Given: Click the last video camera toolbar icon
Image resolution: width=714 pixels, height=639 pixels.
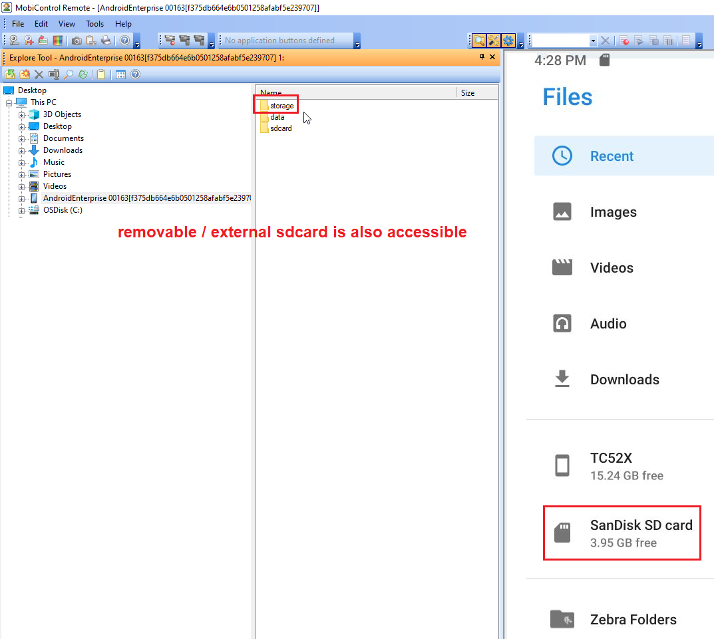Looking at the screenshot, I should pos(199,41).
